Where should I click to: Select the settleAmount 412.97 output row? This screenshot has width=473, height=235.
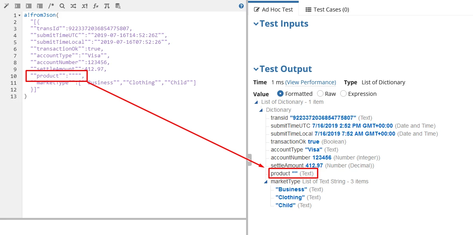click(x=322, y=165)
